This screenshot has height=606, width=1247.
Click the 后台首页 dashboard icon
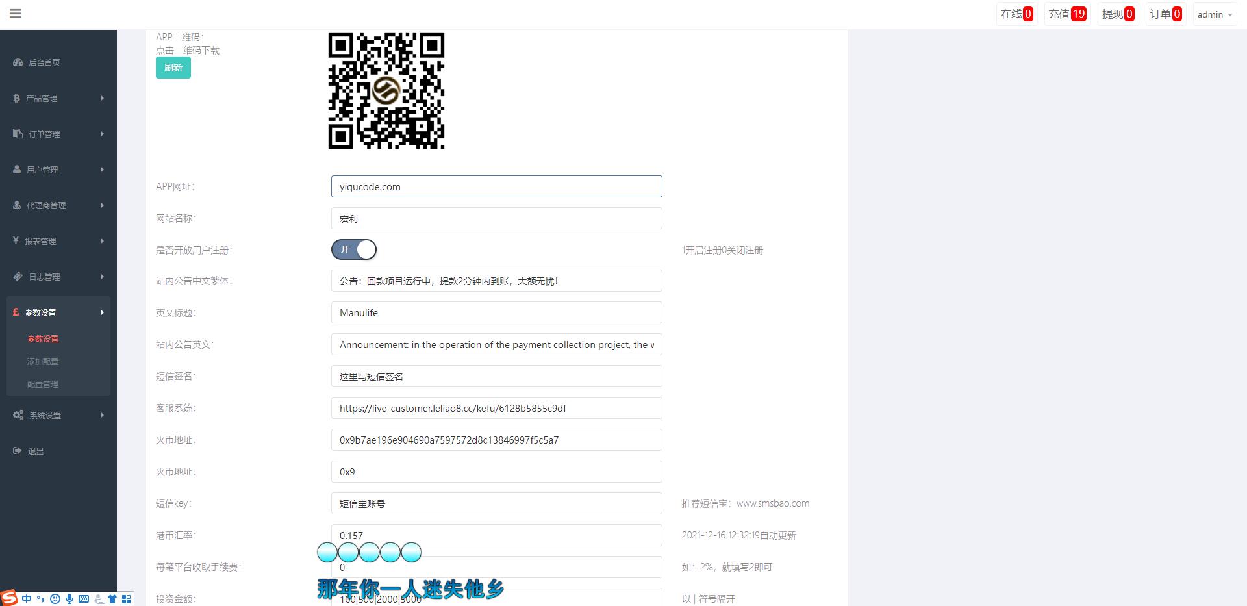coord(18,62)
